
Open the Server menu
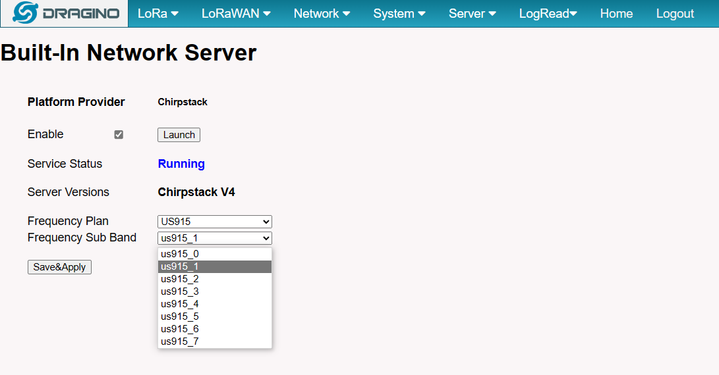472,14
